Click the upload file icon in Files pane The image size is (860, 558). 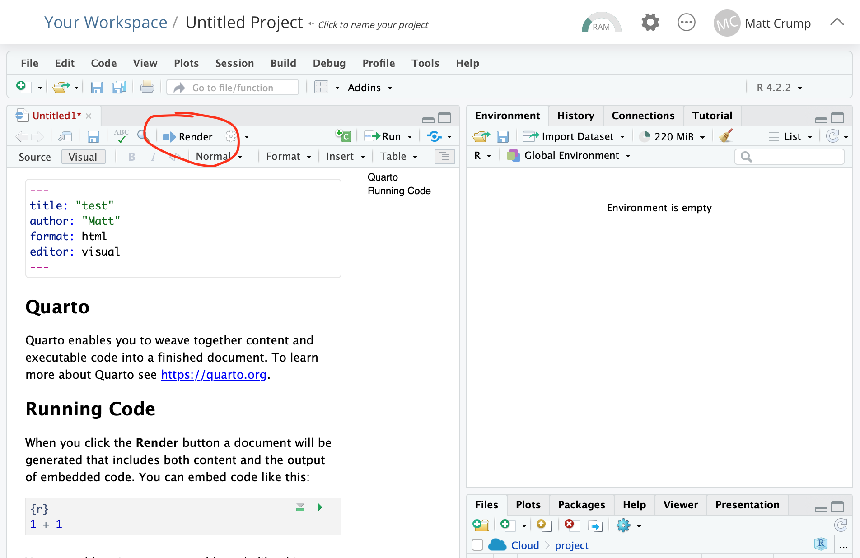543,525
